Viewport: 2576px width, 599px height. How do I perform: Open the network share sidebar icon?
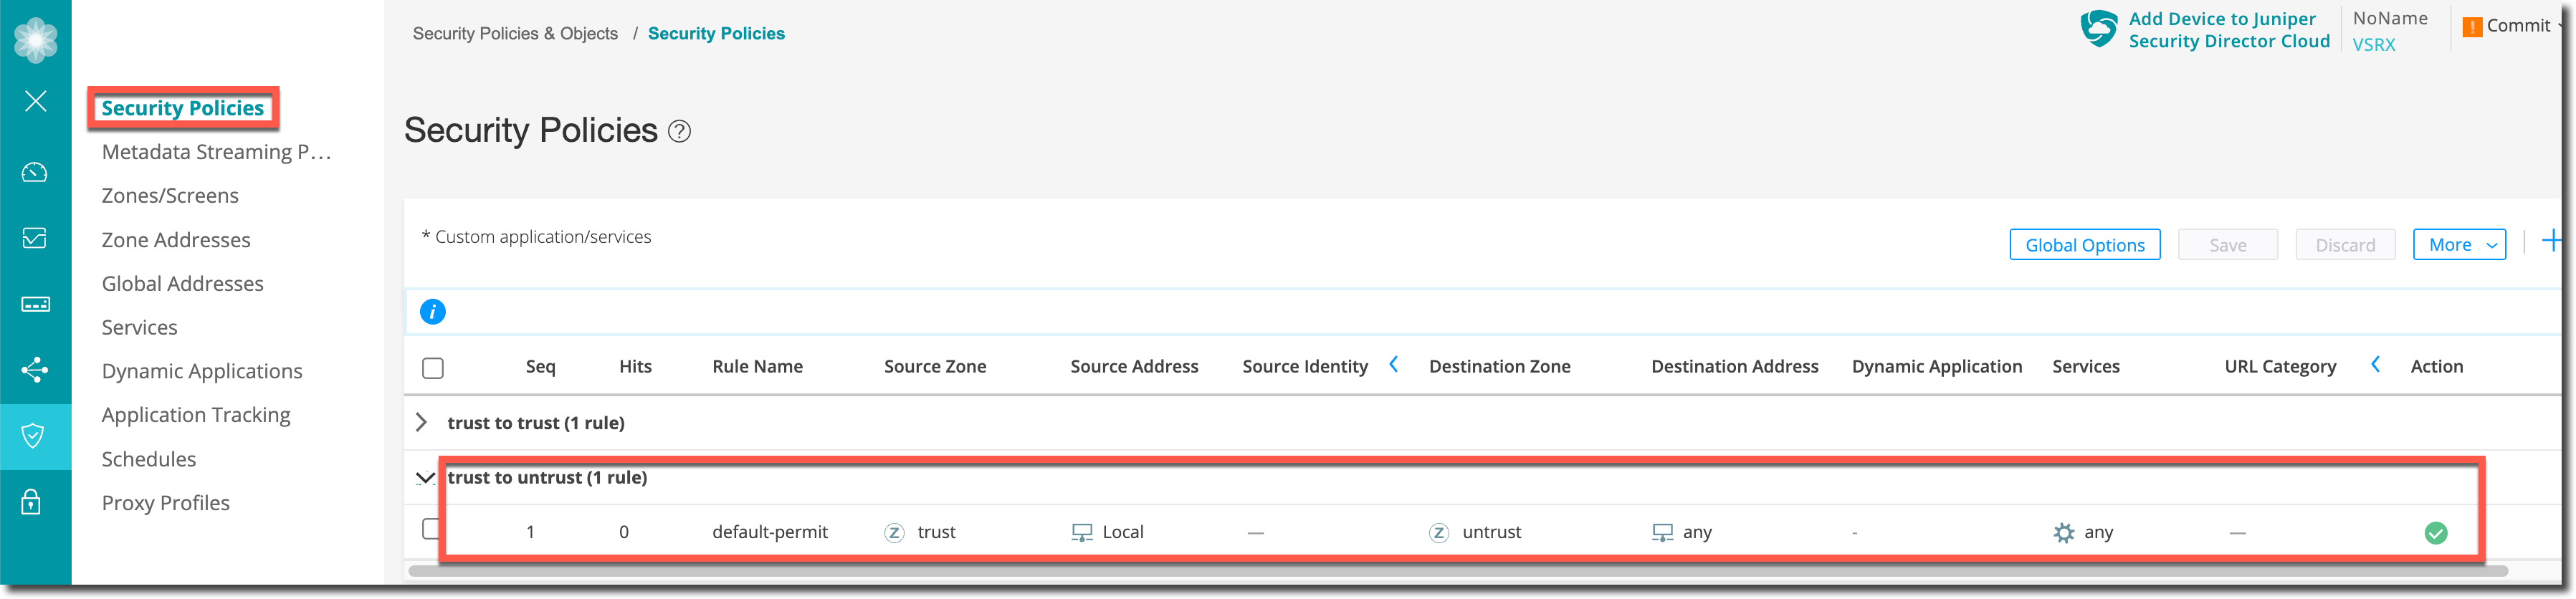click(x=35, y=370)
